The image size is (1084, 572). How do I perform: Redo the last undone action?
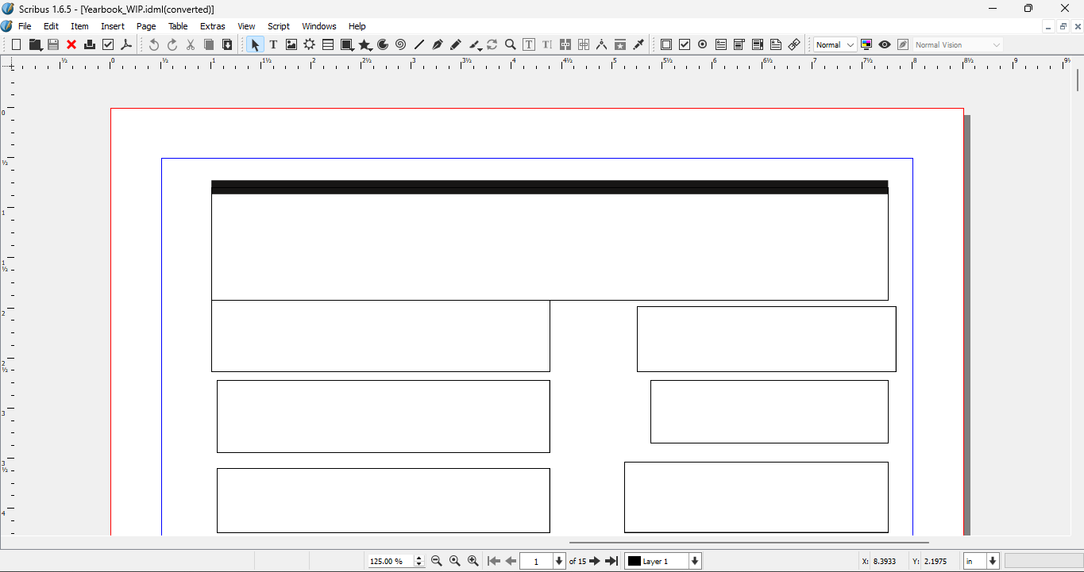point(172,45)
